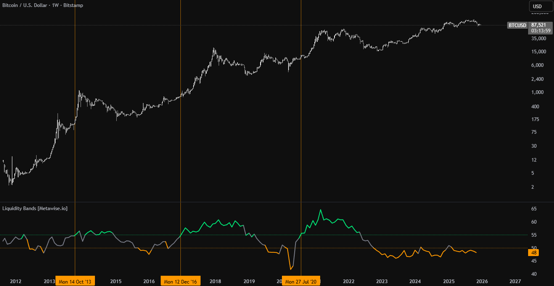This screenshot has height=286, width=554.
Task: Click the 2022 label on time axis
Action: (349, 281)
